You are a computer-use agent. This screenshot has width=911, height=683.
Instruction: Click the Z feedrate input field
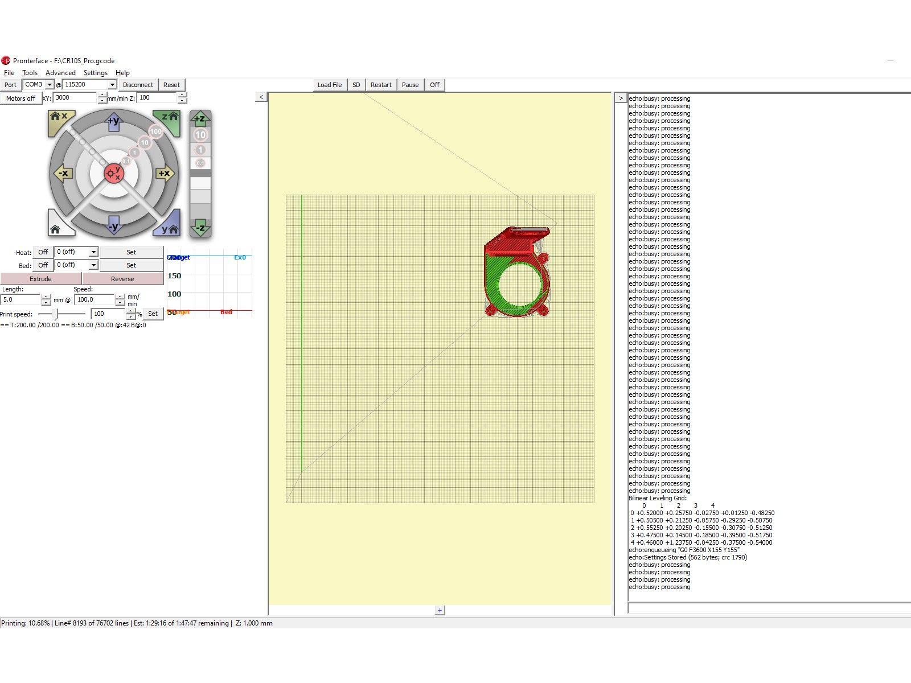point(157,98)
